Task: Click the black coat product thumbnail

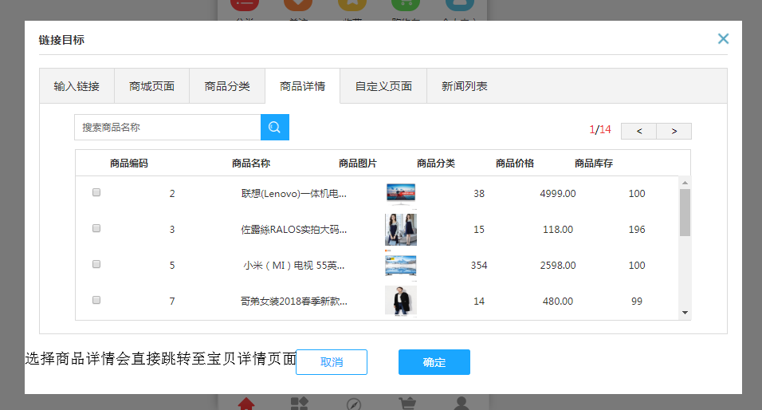Action: (400, 301)
